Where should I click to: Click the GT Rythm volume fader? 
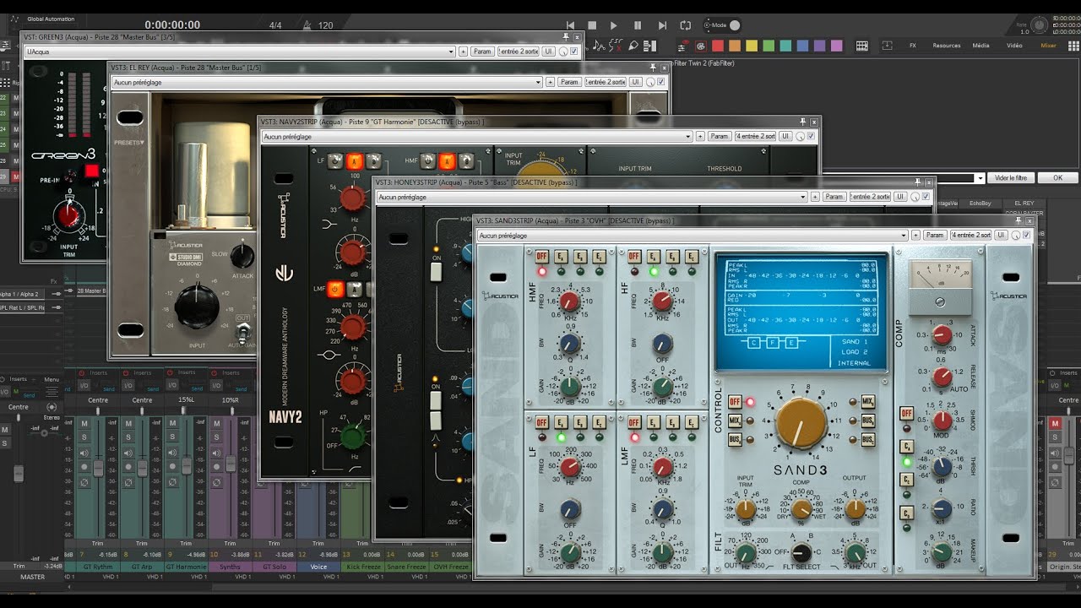(98, 469)
